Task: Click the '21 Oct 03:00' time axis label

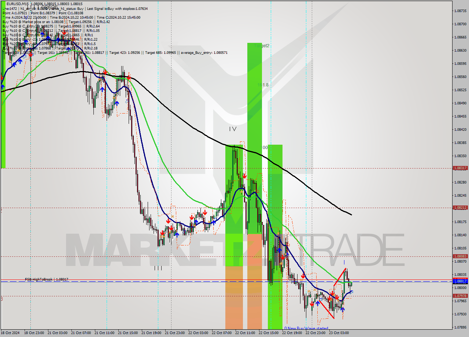Action: (x=58, y=333)
